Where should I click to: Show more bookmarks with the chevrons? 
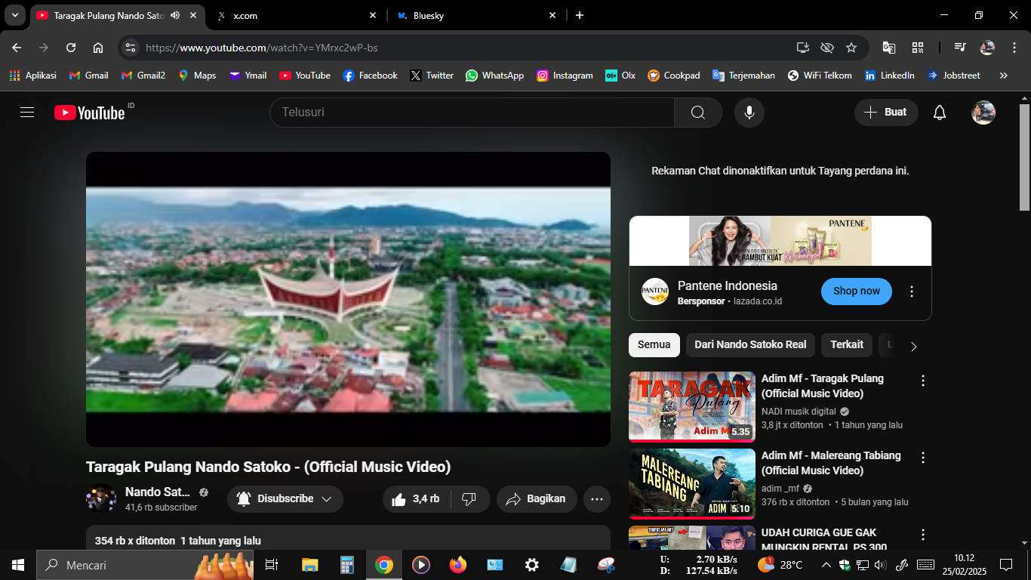pos(1003,76)
